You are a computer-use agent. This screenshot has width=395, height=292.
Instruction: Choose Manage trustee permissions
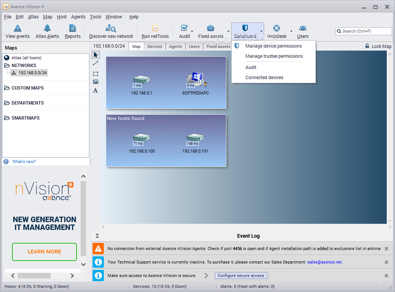[274, 56]
